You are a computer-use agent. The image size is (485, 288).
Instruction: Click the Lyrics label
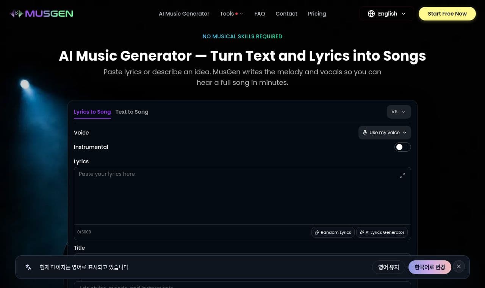pyautogui.click(x=81, y=161)
